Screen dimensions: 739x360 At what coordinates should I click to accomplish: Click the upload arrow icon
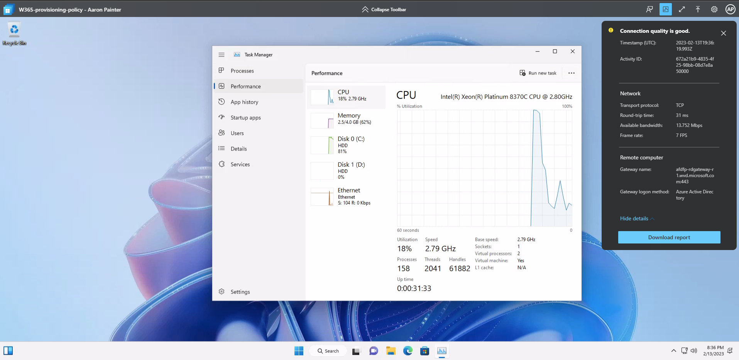click(698, 9)
